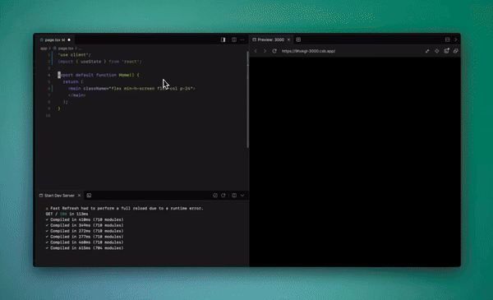Click the editor vertical scrollbar
Viewport: 493px width, 300px height.
coord(248,99)
